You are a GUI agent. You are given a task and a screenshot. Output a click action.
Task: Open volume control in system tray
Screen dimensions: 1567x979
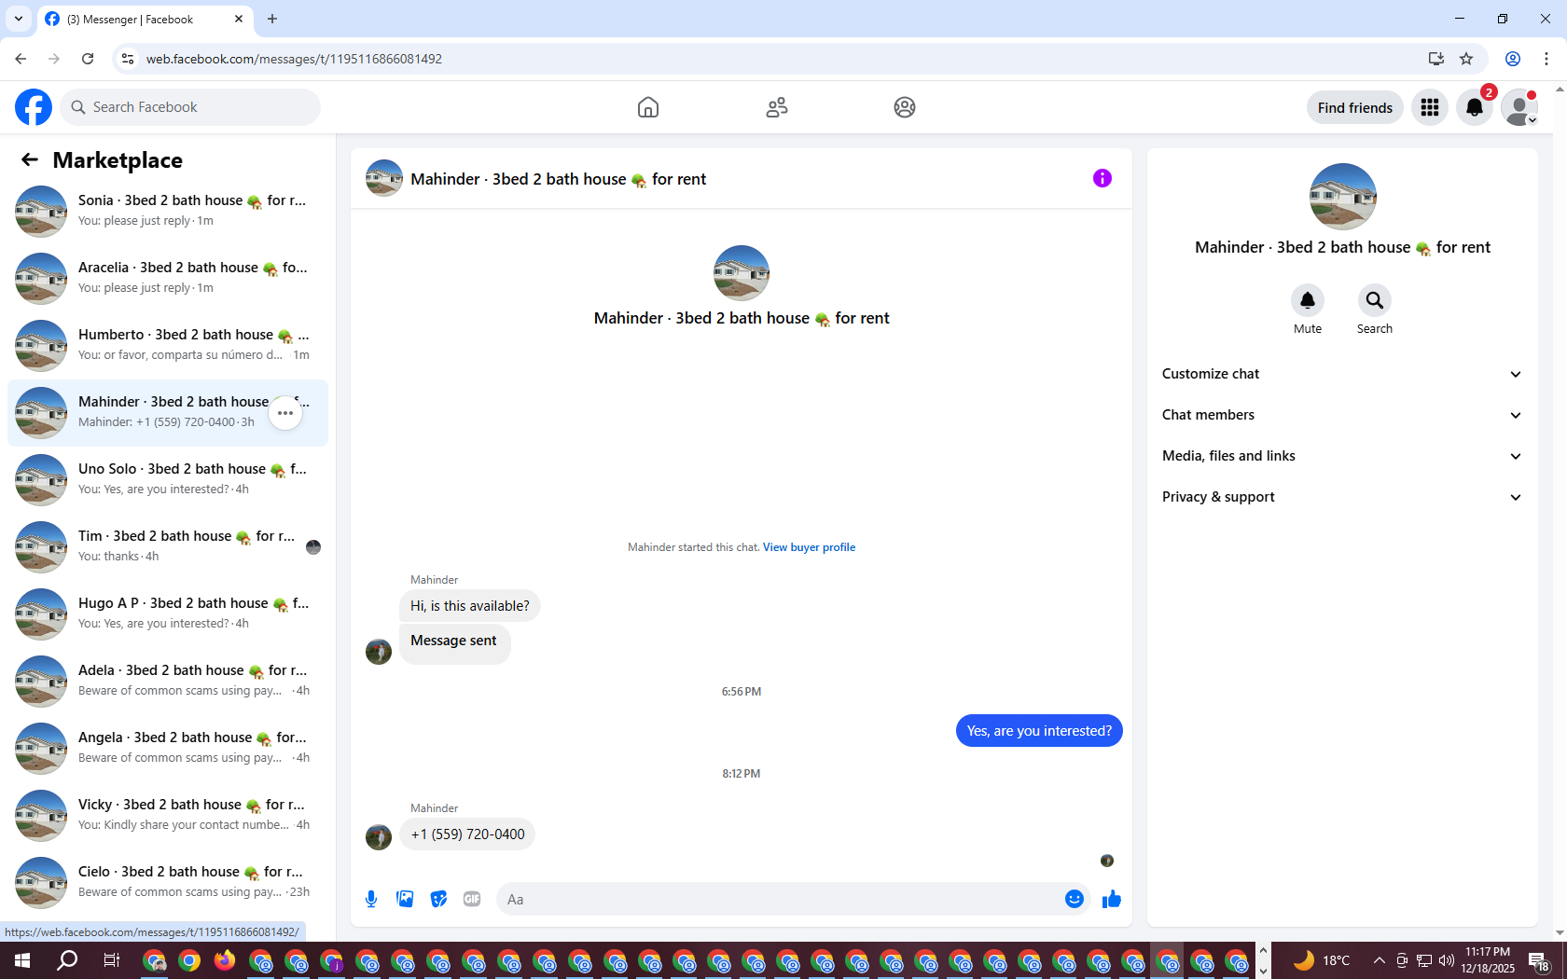click(1447, 960)
